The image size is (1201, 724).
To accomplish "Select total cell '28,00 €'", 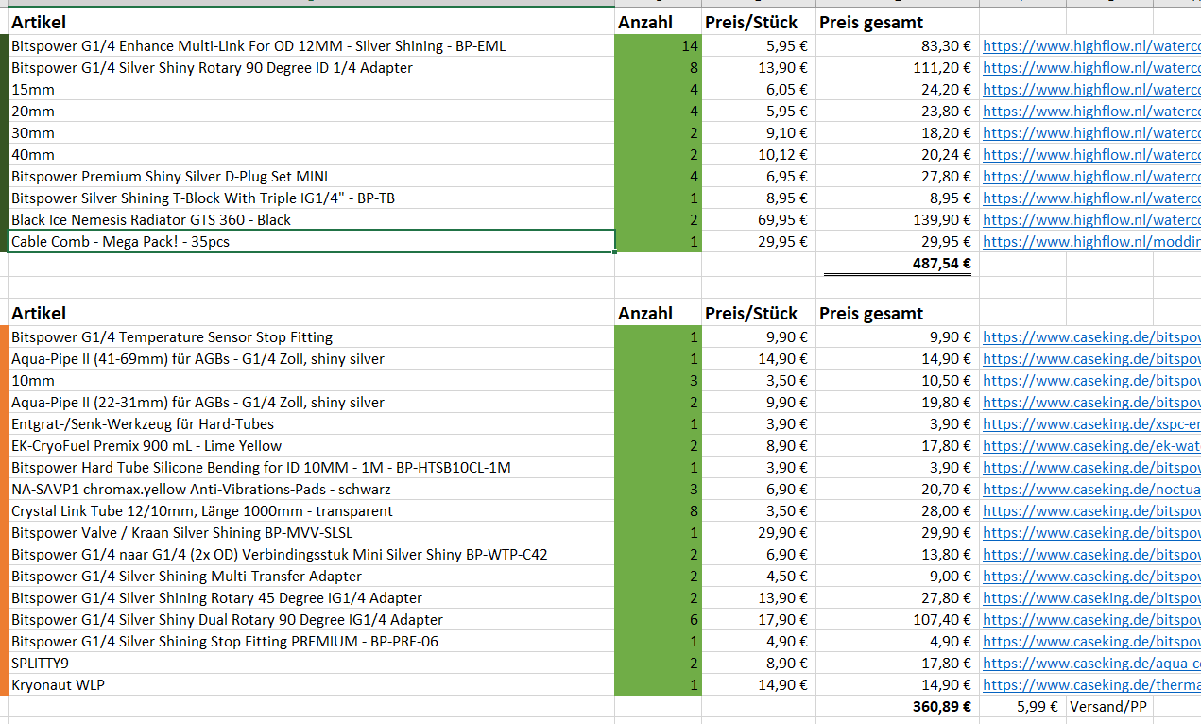I will coord(898,510).
